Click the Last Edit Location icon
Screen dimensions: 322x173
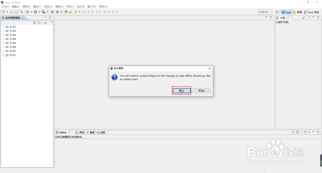coord(100,12)
